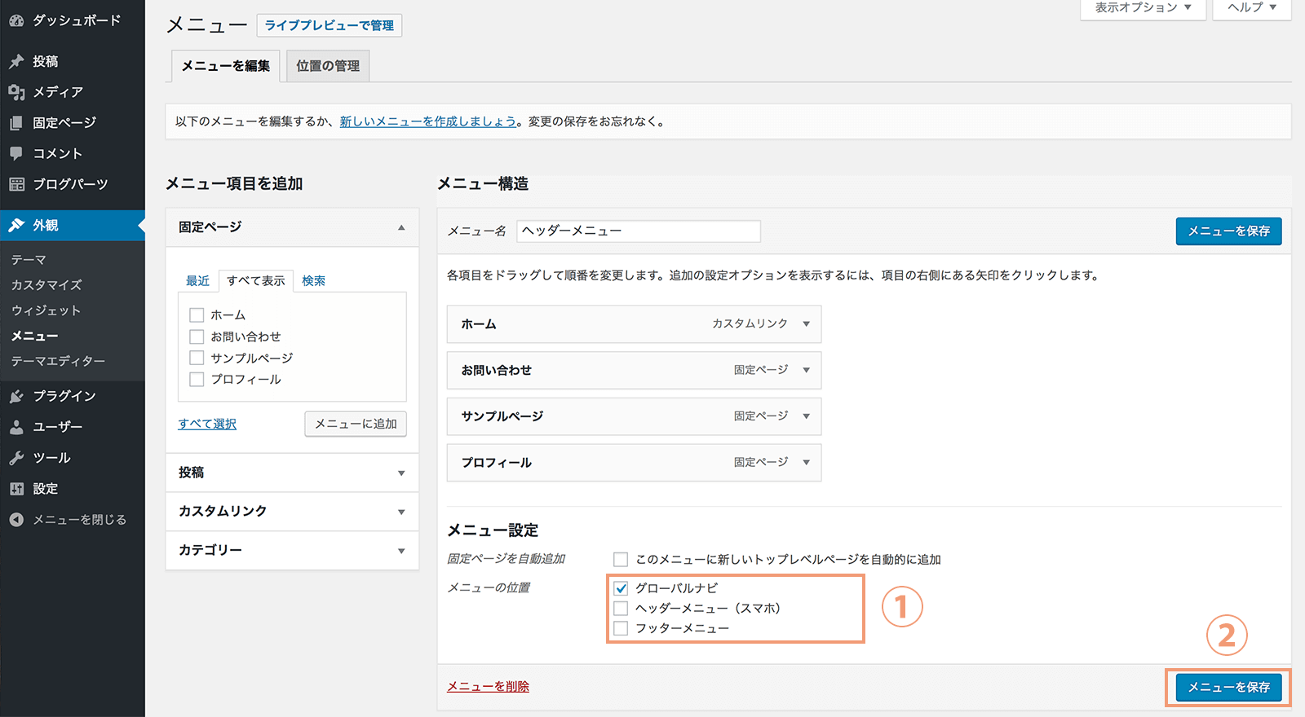Expand the ホーム menu item arrow
1305x717 pixels.
click(x=806, y=324)
